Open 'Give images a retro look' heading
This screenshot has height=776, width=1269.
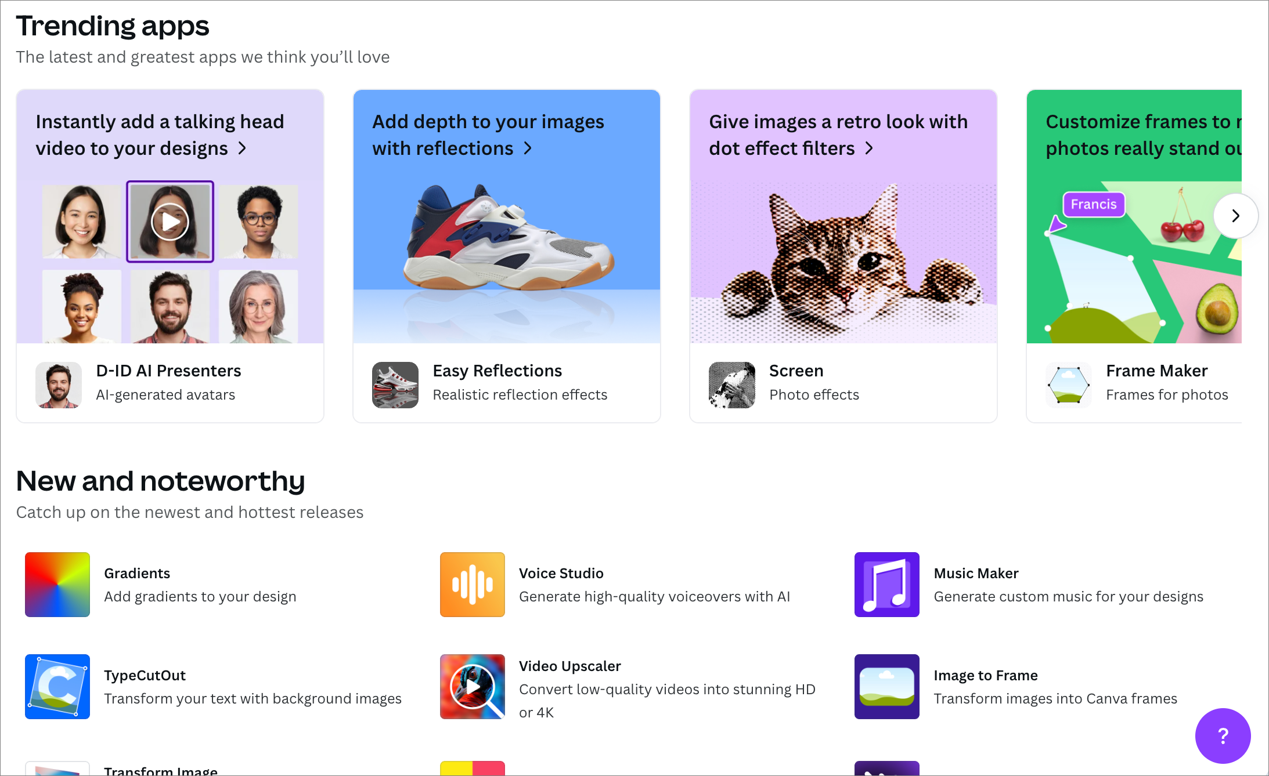(x=838, y=135)
